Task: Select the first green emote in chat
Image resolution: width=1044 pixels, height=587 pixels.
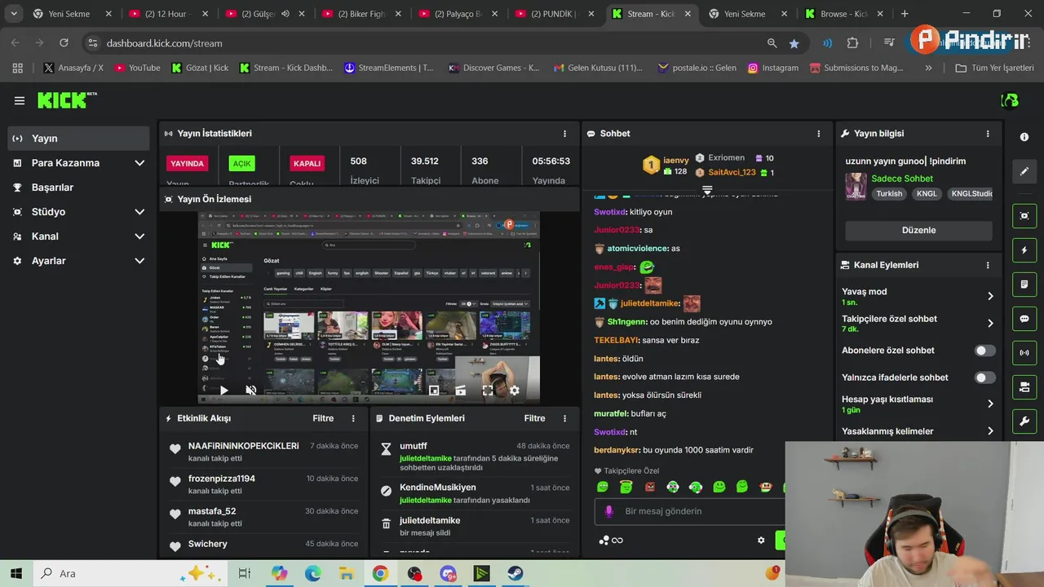Action: pos(603,487)
